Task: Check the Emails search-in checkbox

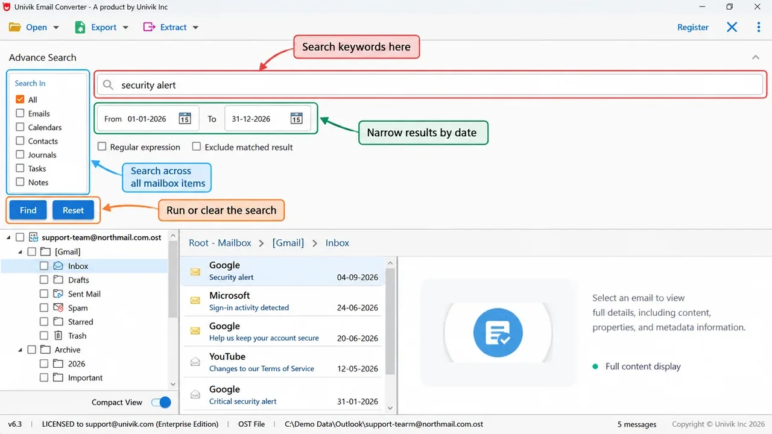Action: tap(20, 113)
